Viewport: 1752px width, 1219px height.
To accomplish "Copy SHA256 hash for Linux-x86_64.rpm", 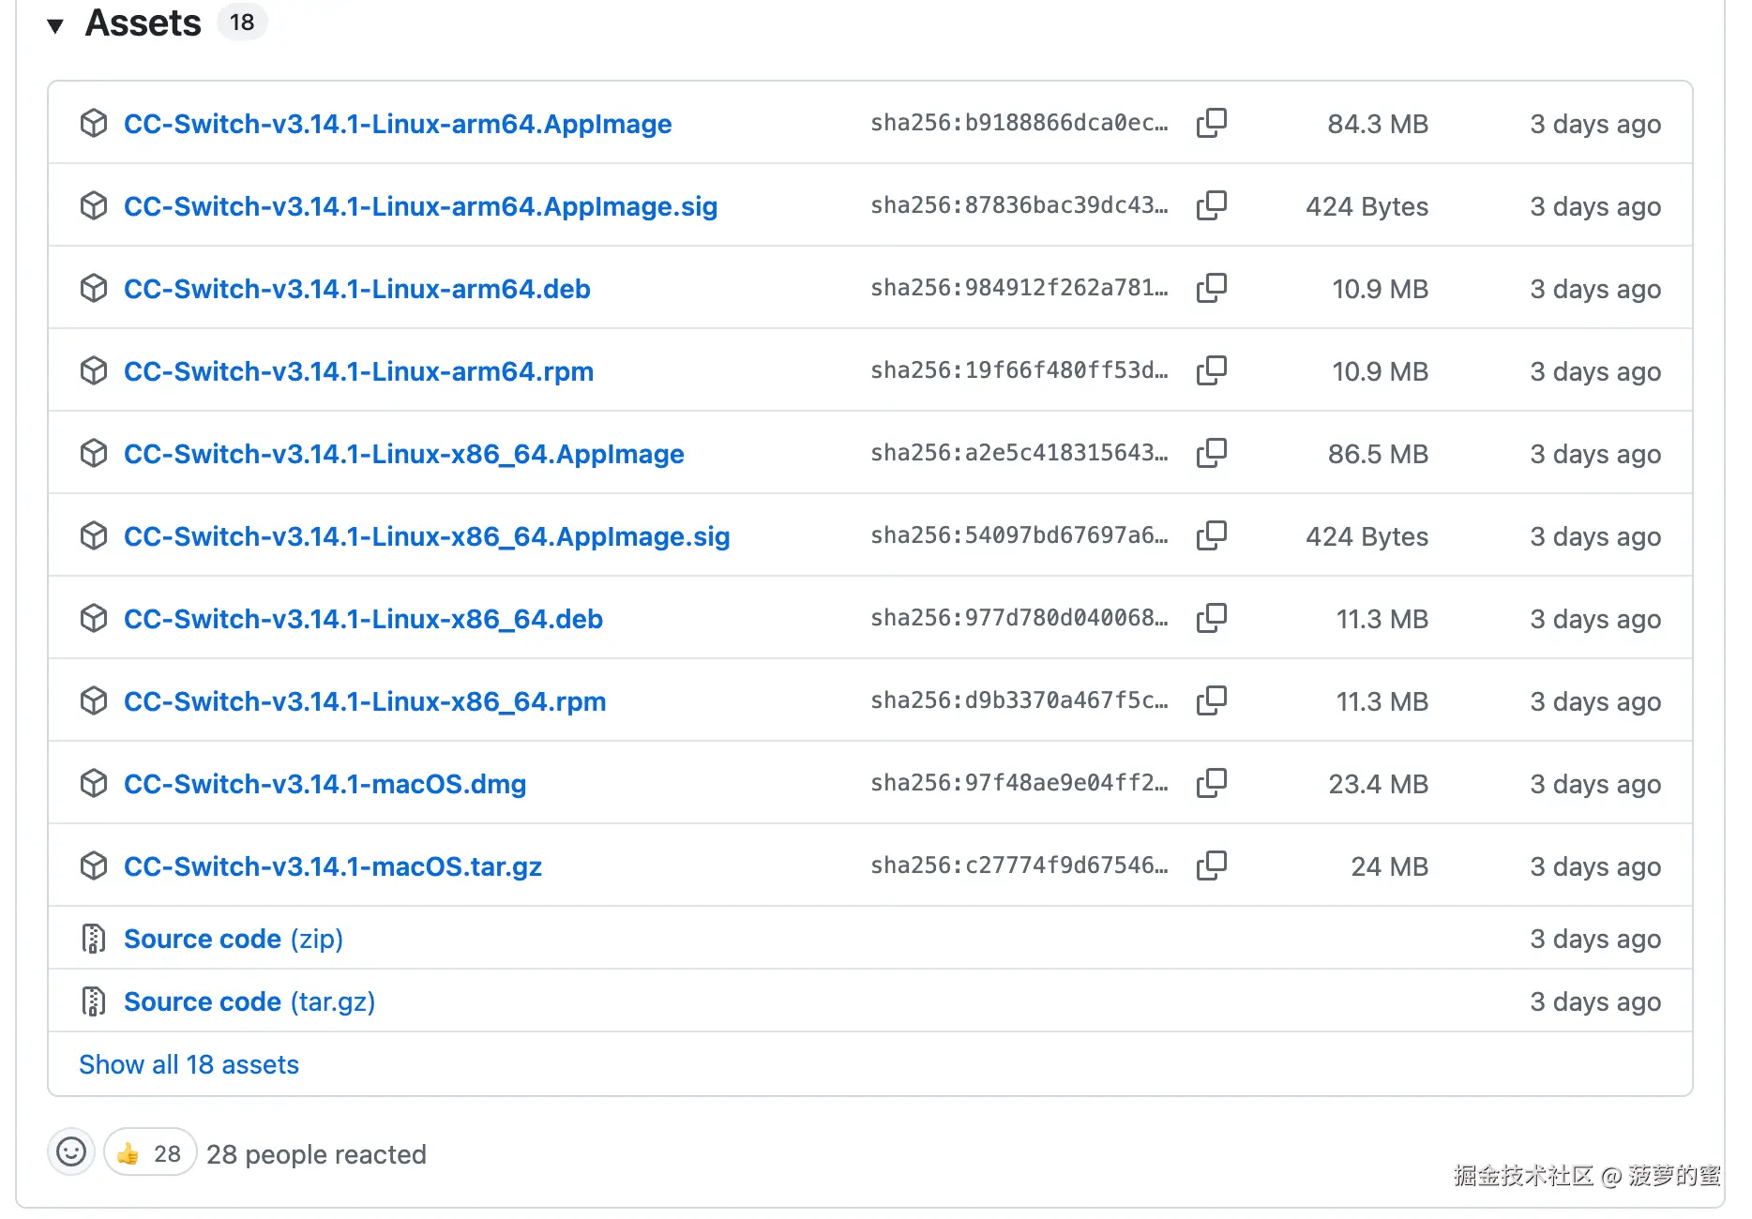I will tap(1211, 700).
